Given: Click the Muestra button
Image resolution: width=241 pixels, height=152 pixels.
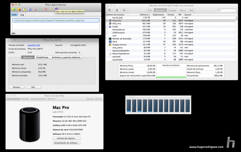Looking at the screenshot, I should coord(17,87).
